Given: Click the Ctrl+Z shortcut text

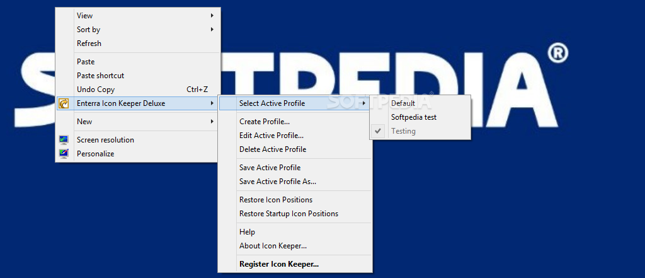Looking at the screenshot, I should [x=197, y=90].
